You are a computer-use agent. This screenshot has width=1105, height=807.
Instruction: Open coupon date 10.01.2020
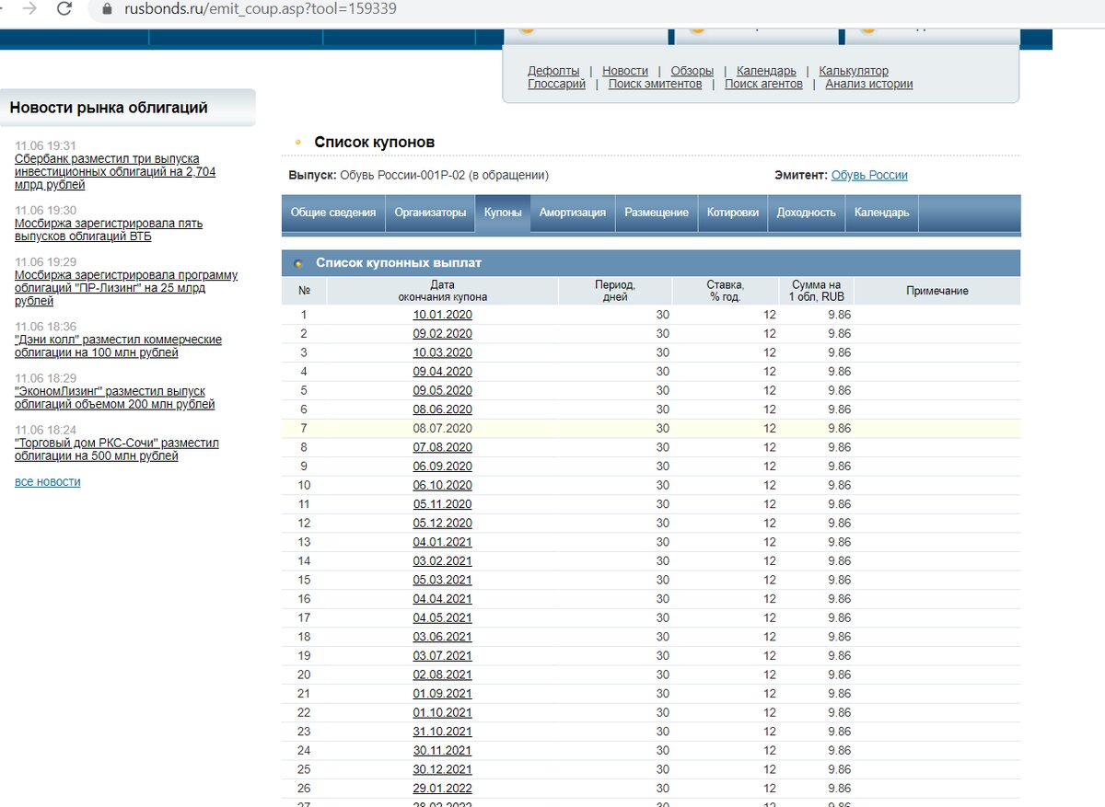tap(442, 315)
